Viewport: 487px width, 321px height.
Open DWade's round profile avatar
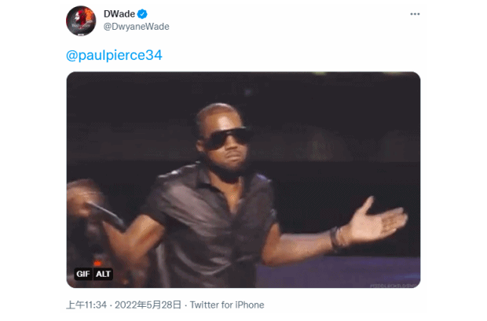[x=81, y=20]
